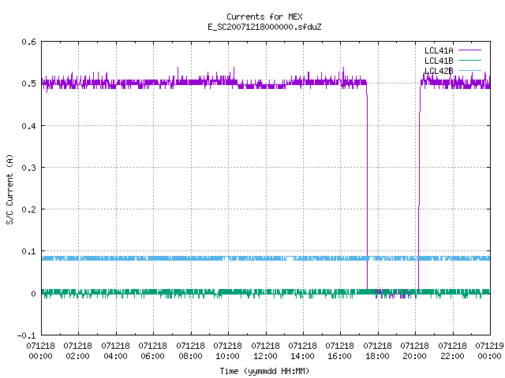This screenshot has width=505, height=378.
Task: Click the blue LCL42B legend line sample
Action: [469, 70]
